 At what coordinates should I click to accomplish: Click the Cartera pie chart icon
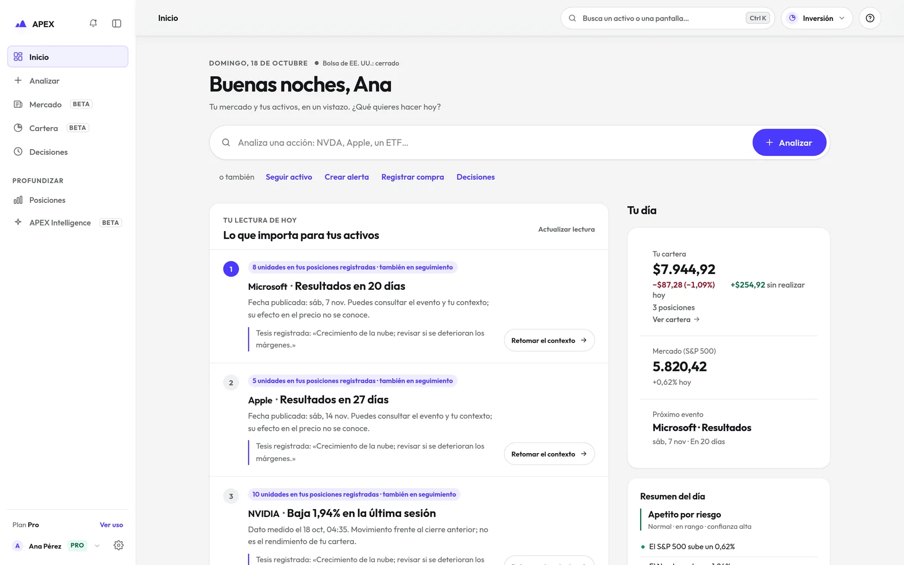tap(18, 128)
